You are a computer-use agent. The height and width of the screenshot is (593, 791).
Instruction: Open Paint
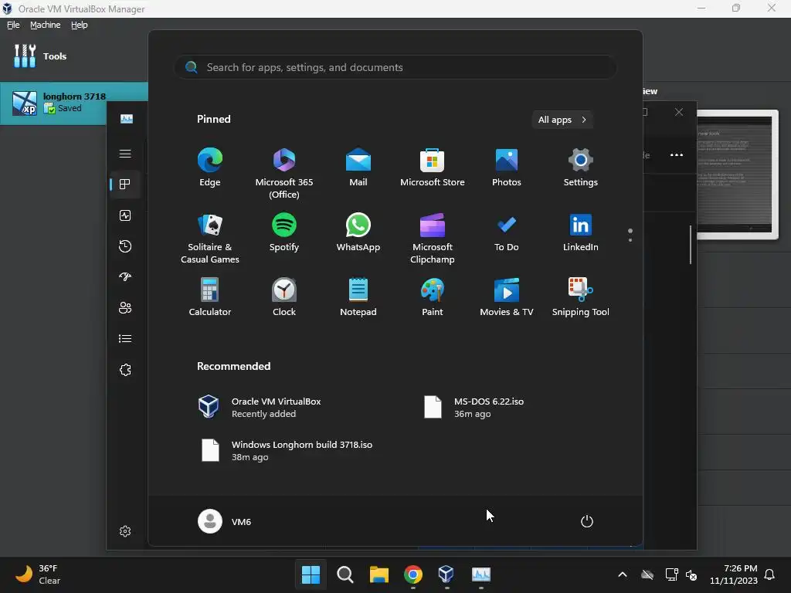(433, 297)
